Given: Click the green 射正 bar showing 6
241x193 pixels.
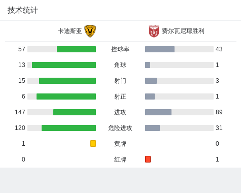Looking at the screenshot, I should 66,96.
